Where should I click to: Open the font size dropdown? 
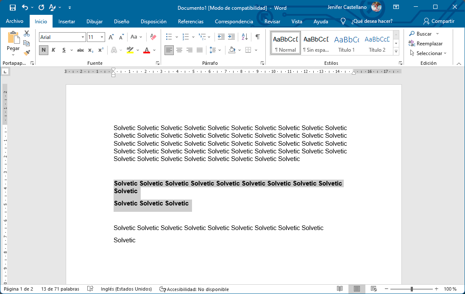click(102, 37)
